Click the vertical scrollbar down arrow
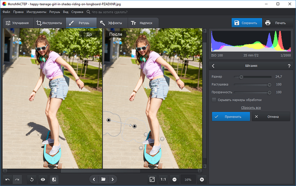Image resolution: width=296 pixels, height=186 pixels. [205, 166]
